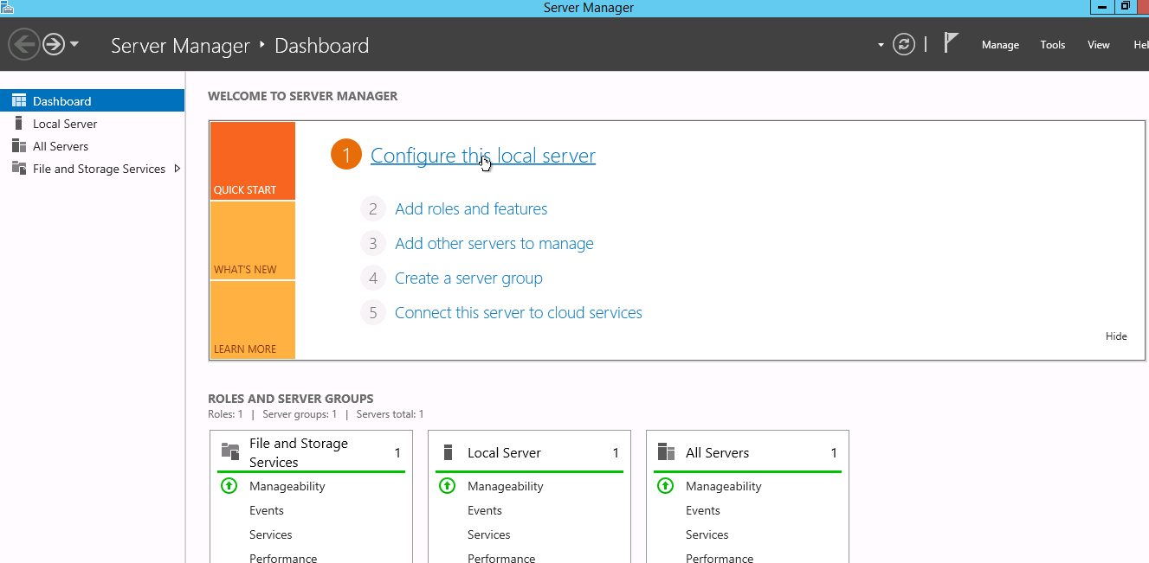Click the back navigation arrow
The width and height of the screenshot is (1149, 563).
point(24,44)
